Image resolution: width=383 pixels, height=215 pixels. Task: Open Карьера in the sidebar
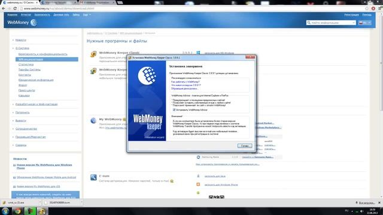pyautogui.click(x=24, y=96)
